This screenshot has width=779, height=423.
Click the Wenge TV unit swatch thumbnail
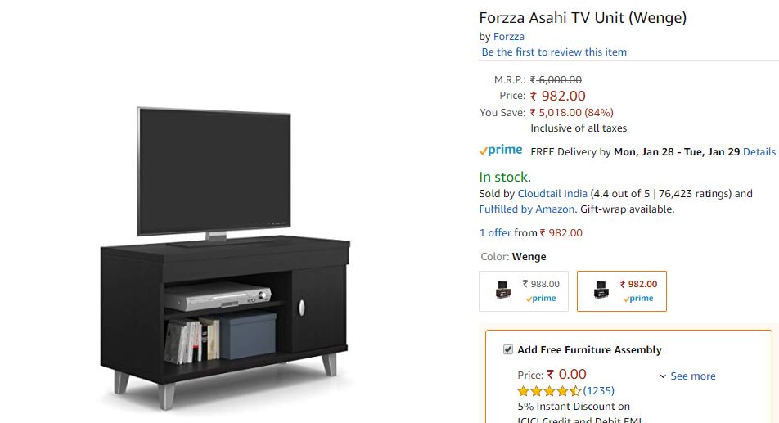601,290
